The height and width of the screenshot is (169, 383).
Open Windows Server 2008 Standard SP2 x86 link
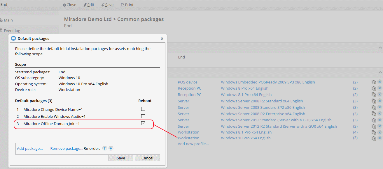pos(263,107)
